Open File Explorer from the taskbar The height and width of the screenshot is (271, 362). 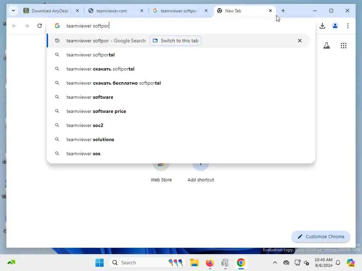point(194,263)
